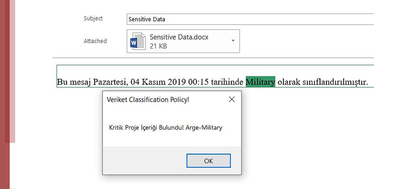Click the Arge-Military text in the dialog
The width and height of the screenshot is (400, 189).
click(x=204, y=128)
